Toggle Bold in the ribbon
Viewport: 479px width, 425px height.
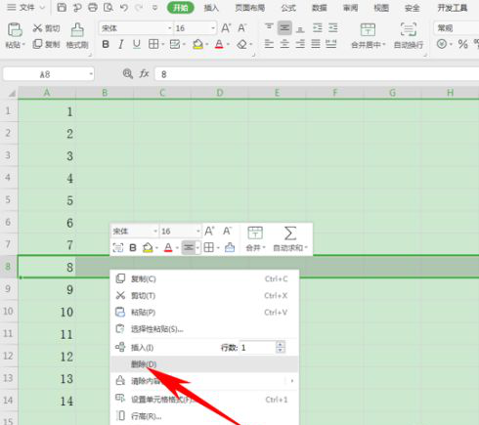(x=106, y=44)
